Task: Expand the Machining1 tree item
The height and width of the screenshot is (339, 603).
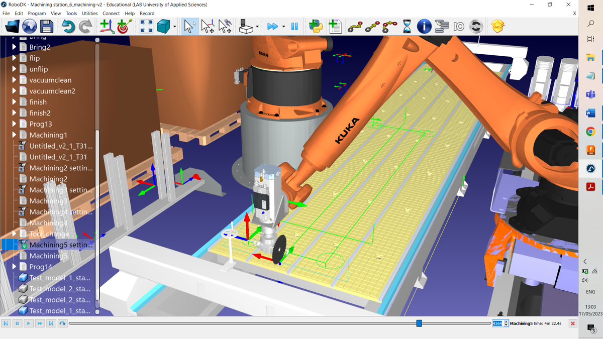Action: (14, 135)
